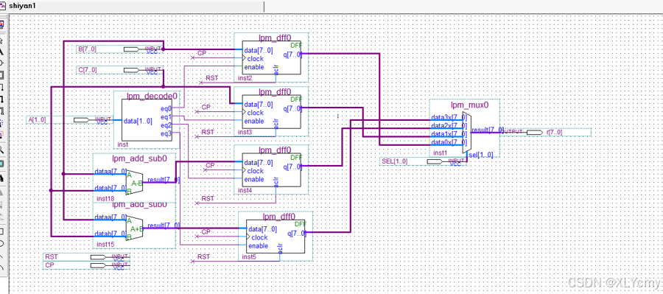Click the data[1..0] port of lpm_decode0
This screenshot has width=663, height=294.
[x=138, y=121]
